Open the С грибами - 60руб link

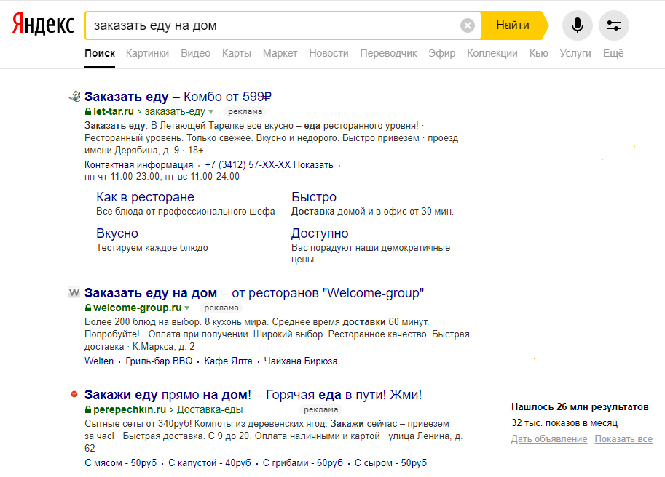[302, 463]
